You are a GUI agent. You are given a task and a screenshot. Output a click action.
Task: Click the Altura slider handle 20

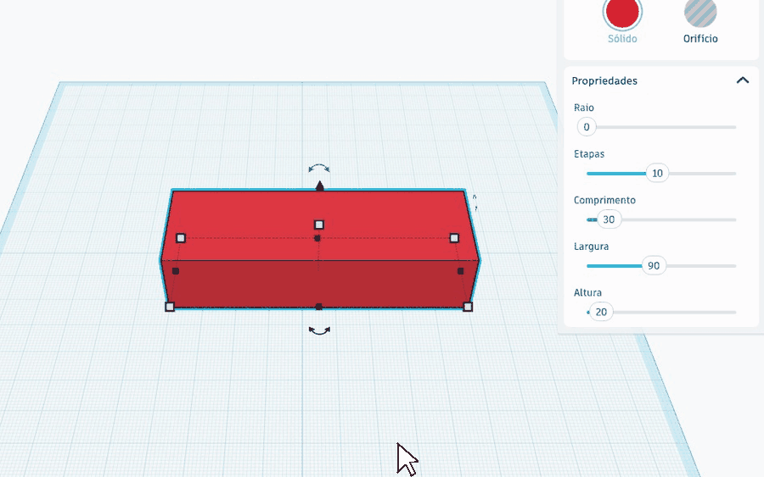tap(601, 312)
